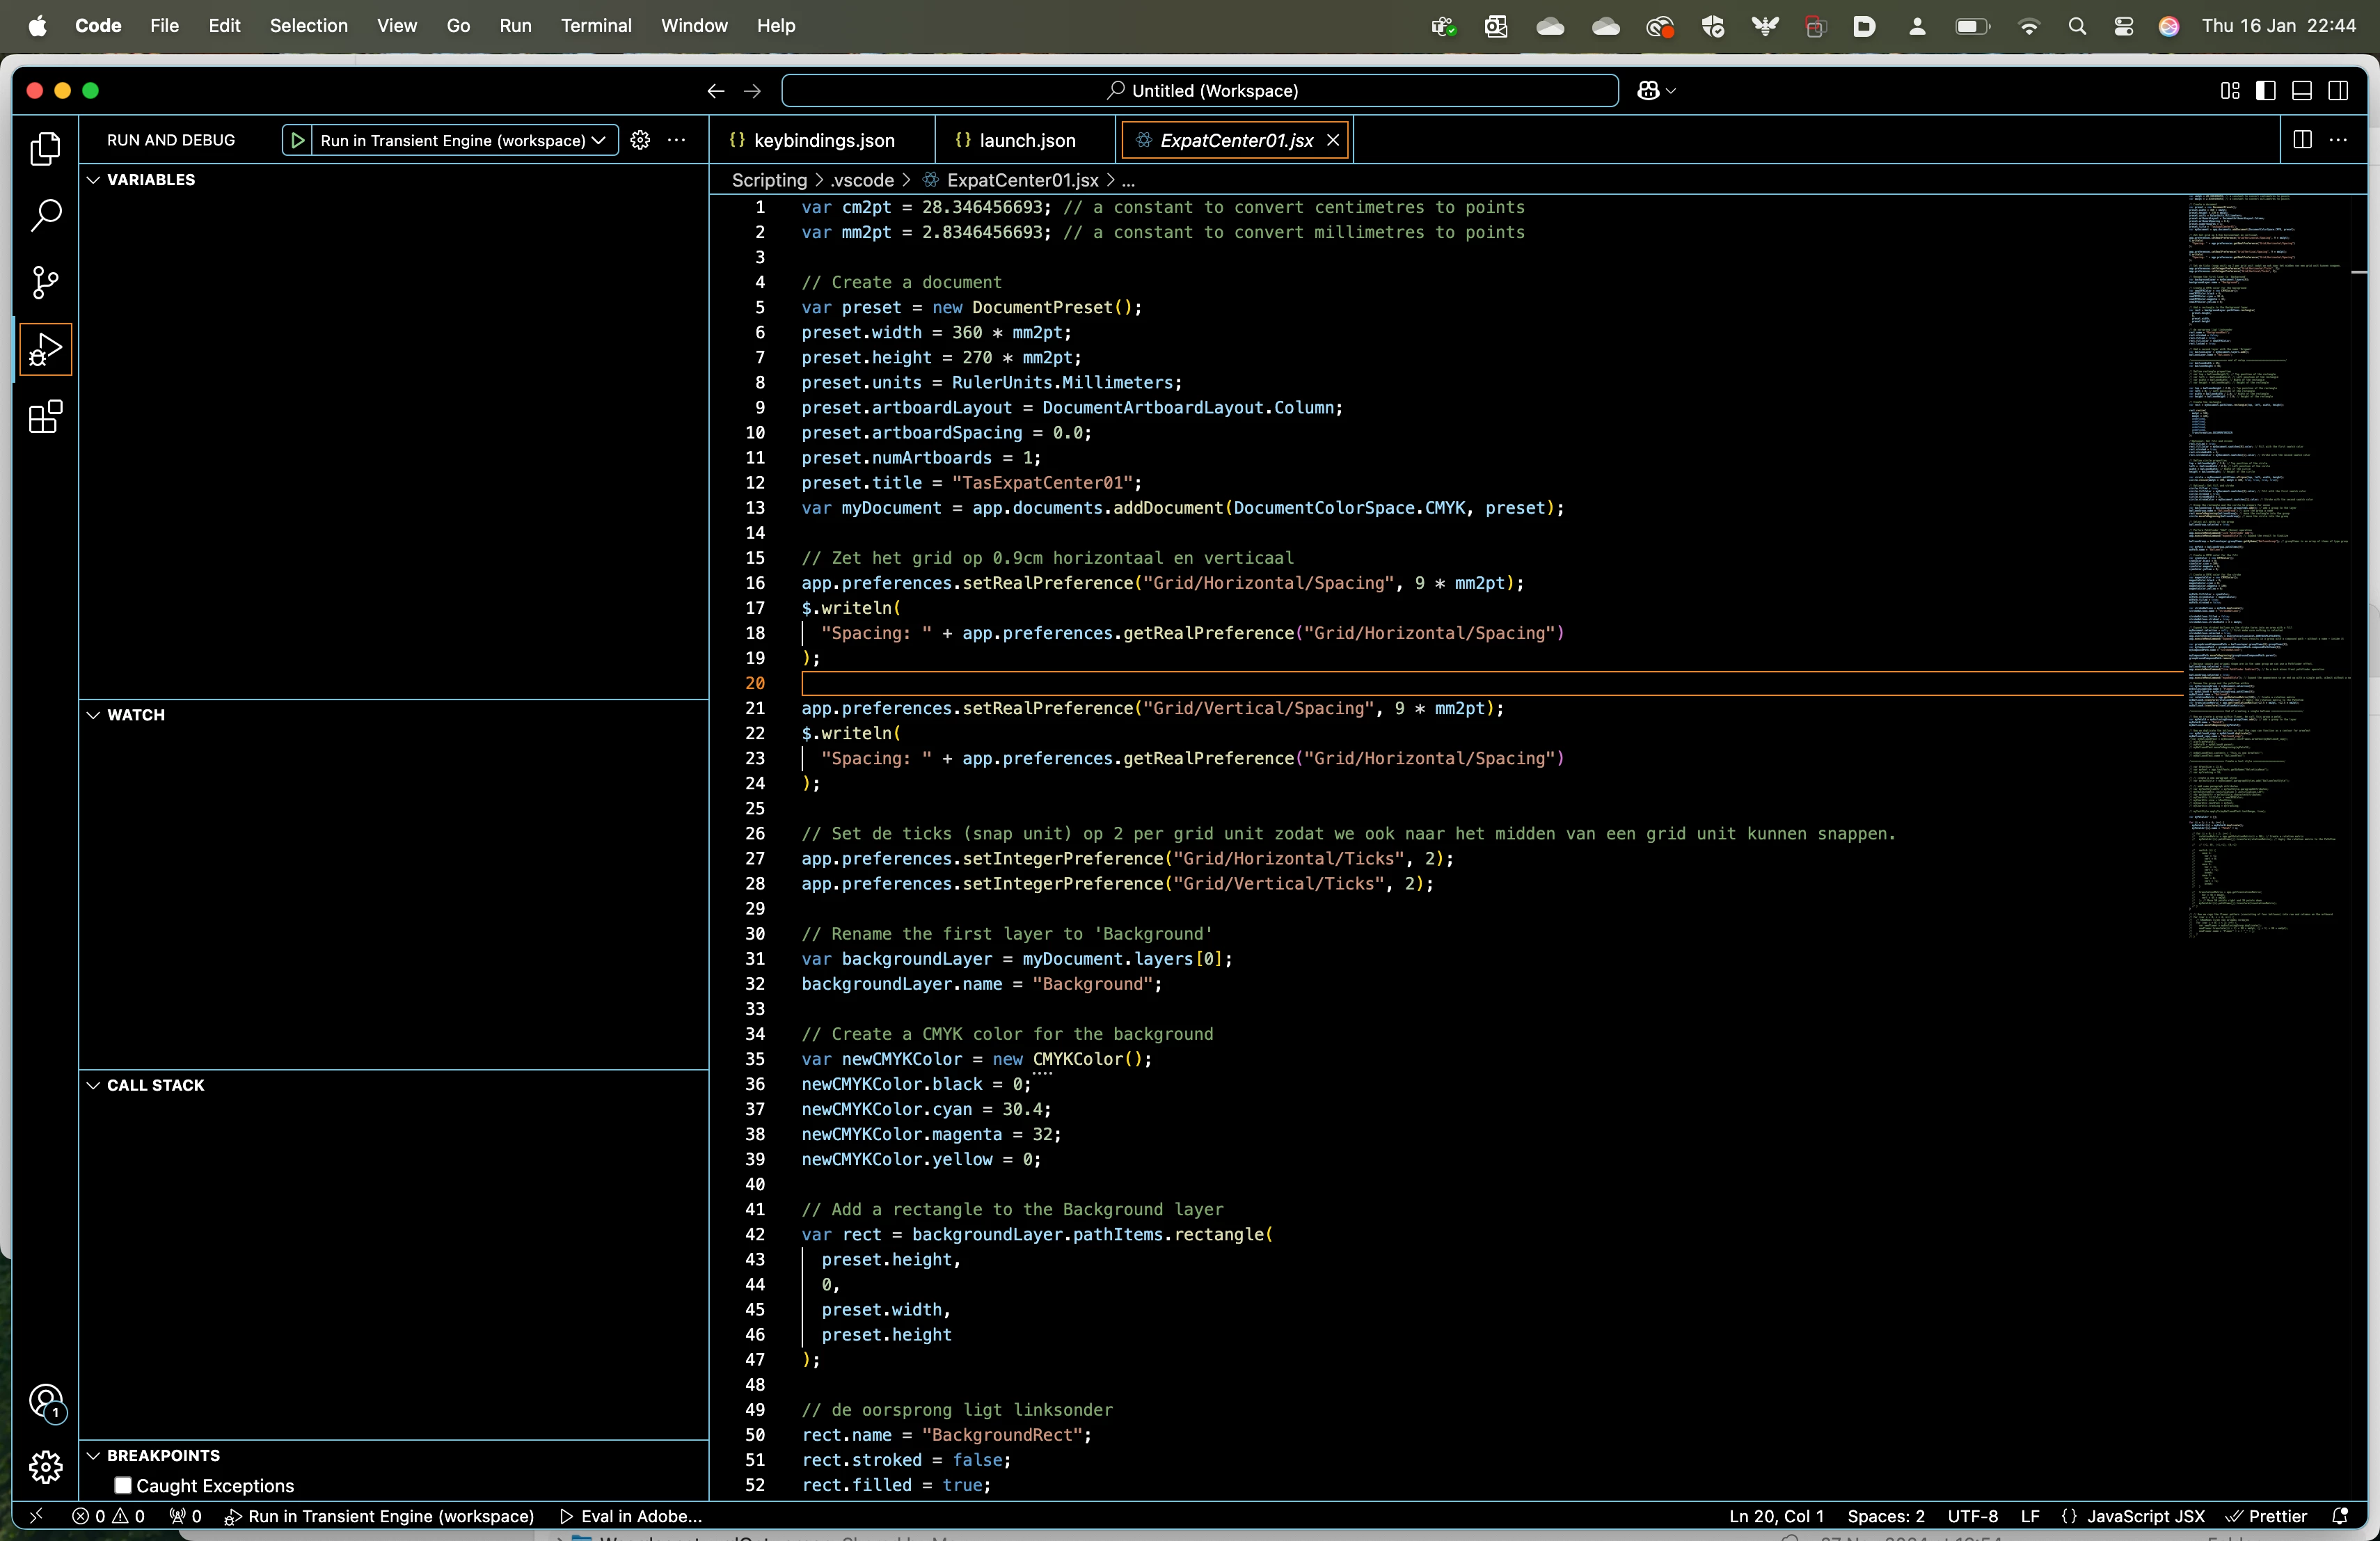This screenshot has height=1541, width=2380.
Task: Open the Extensions view icon
Action: 45,417
